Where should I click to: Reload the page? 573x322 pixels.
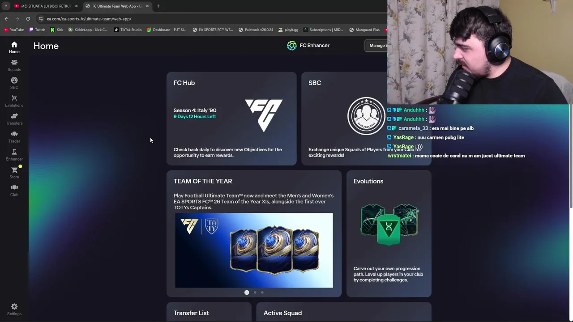[28, 19]
